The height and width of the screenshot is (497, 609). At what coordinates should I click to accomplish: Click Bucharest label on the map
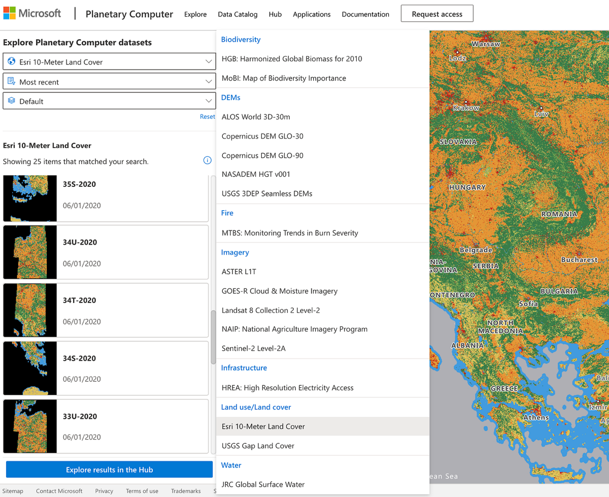click(x=580, y=259)
